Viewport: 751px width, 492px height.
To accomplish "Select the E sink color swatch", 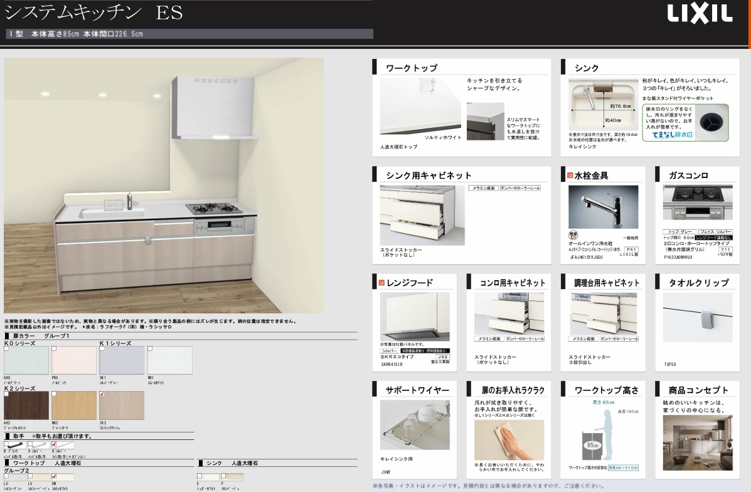I will coord(208,477).
